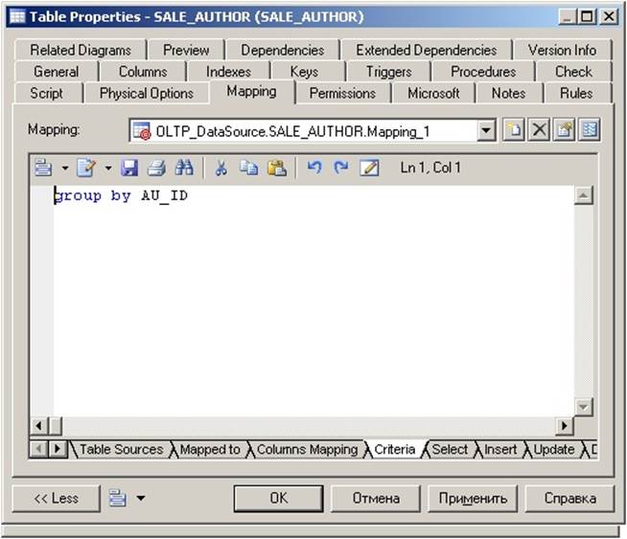Open mapping properties icon
Screen dimensions: 627x539
click(x=564, y=130)
